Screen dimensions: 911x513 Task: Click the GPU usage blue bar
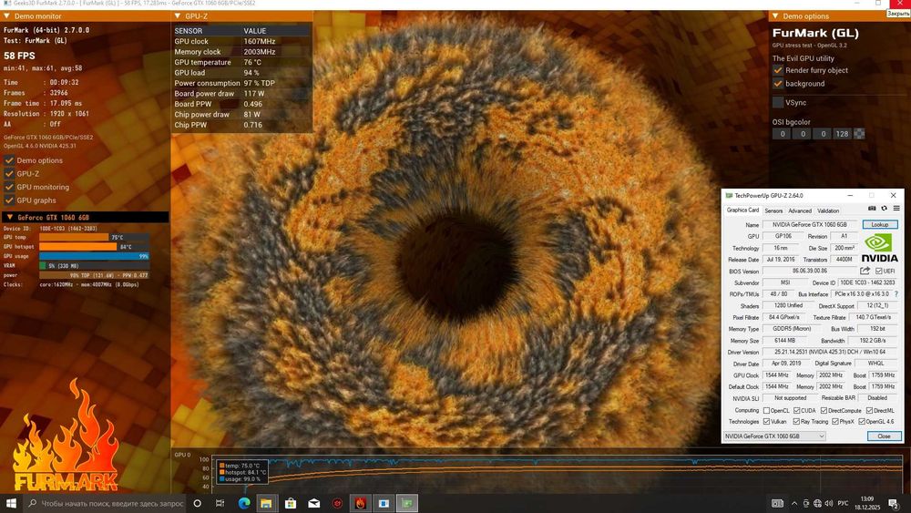(94, 256)
